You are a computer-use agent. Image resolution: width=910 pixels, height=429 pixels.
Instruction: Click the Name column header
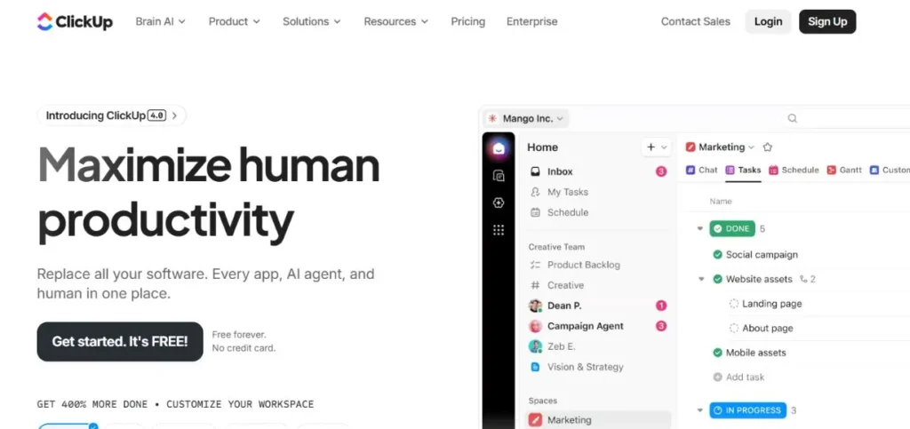pyautogui.click(x=720, y=201)
